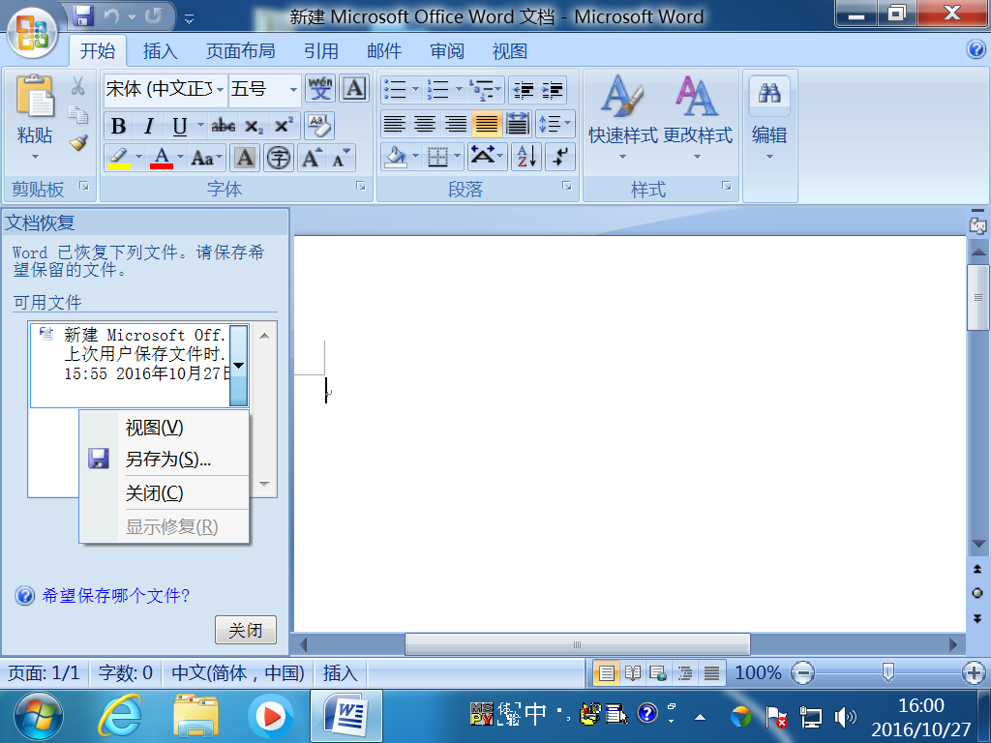Toggle subscript formatting

click(254, 126)
